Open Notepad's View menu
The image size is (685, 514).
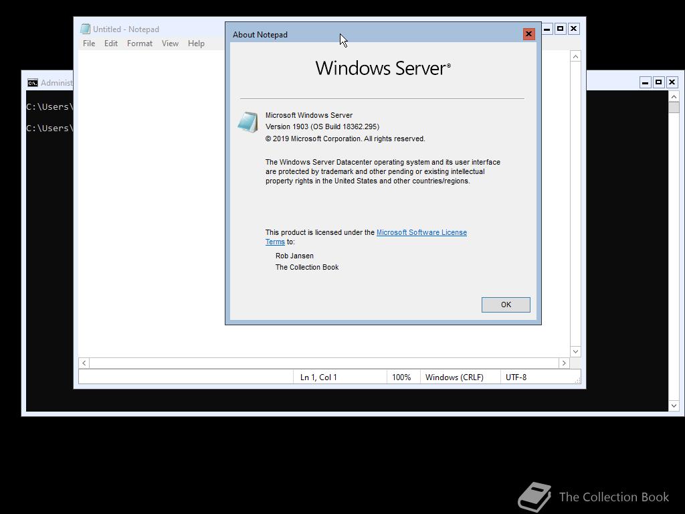tap(170, 44)
